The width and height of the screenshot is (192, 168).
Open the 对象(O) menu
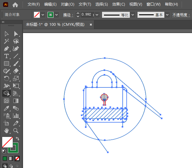tap(68, 4)
